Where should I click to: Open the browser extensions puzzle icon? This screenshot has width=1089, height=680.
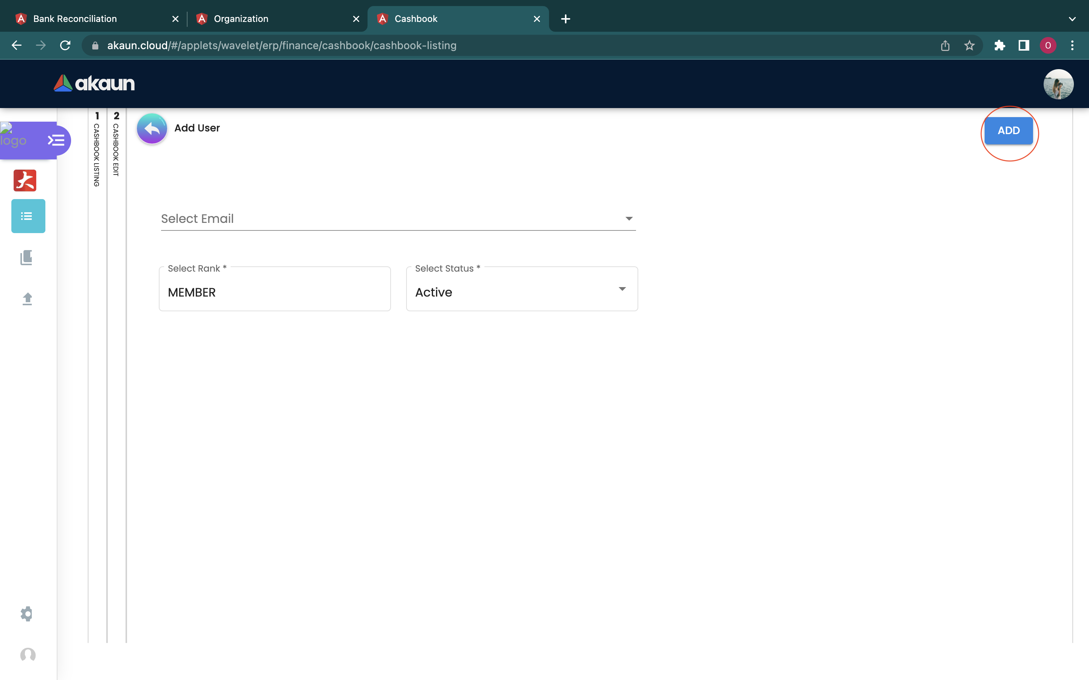tap(999, 45)
